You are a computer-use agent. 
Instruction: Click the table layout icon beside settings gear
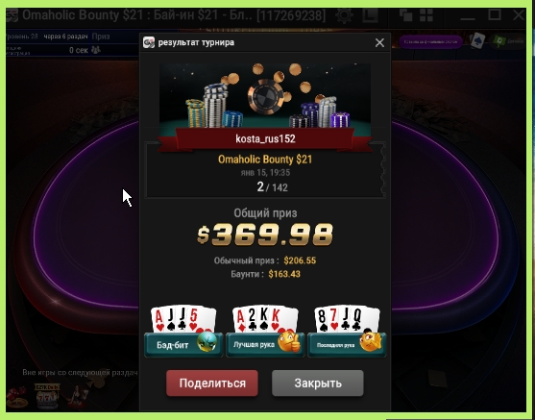click(370, 15)
